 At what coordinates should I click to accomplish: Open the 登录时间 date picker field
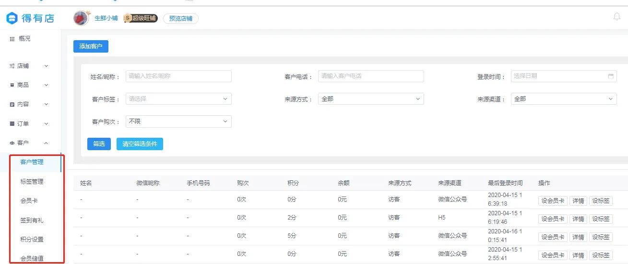tap(564, 76)
